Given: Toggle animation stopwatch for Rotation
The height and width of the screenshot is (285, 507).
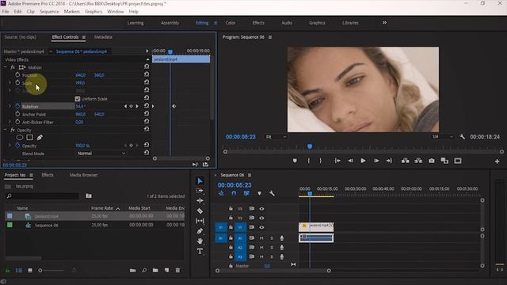Looking at the screenshot, I should [17, 106].
